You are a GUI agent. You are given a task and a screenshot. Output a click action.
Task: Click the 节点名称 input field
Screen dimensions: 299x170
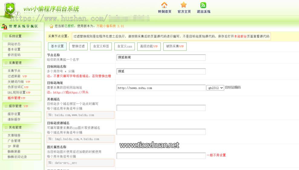point(161,58)
